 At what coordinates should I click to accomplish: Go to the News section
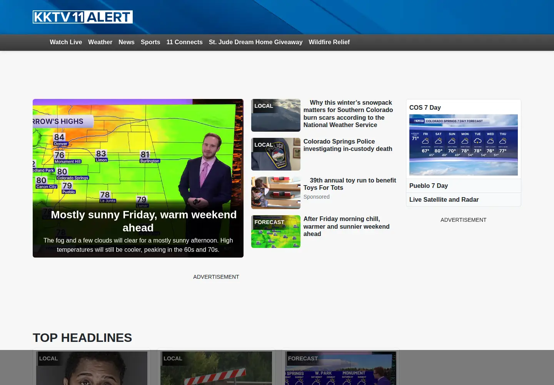127,42
